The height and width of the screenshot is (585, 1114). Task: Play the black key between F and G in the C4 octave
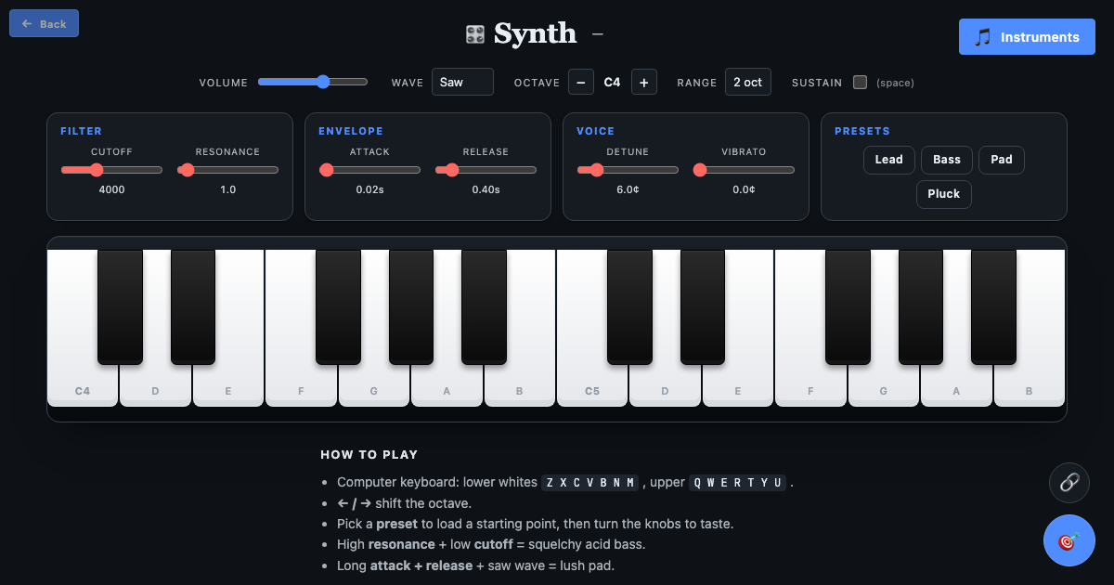[x=339, y=306]
